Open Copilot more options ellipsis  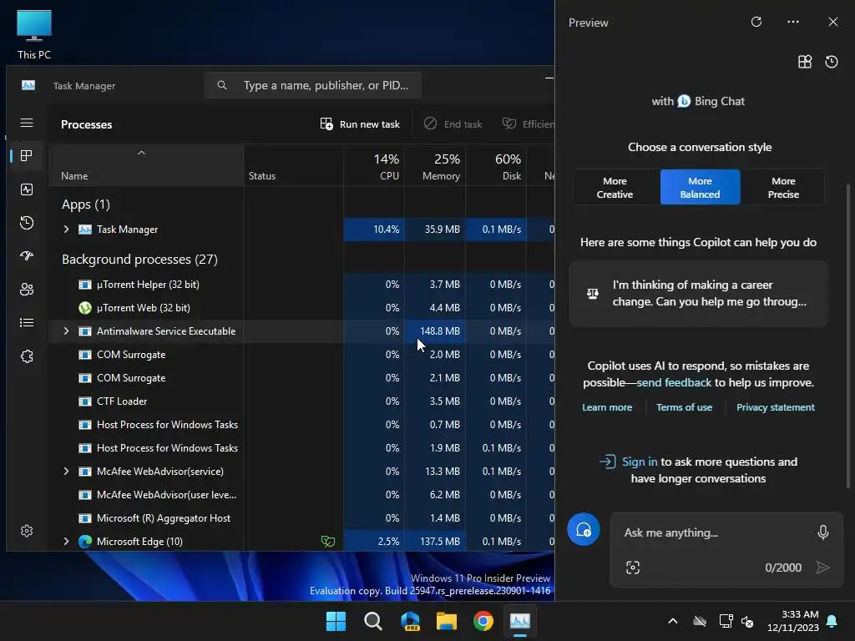(x=793, y=22)
